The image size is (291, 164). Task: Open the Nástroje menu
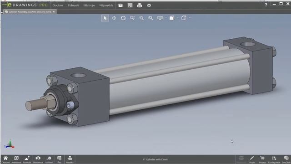tap(89, 5)
